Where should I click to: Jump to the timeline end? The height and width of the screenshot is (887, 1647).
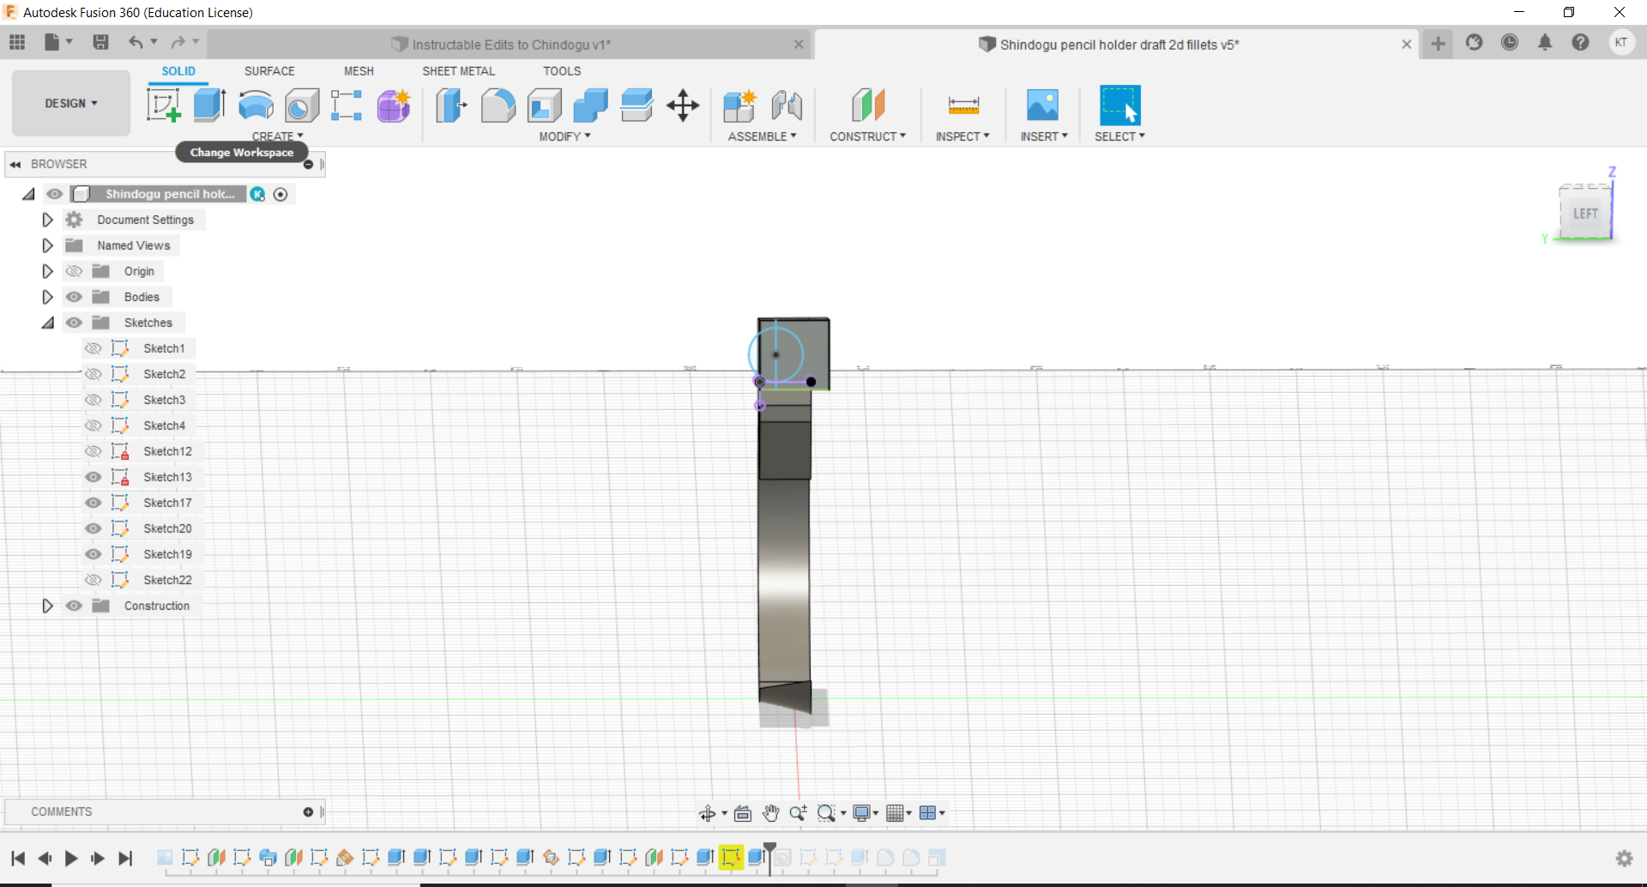(125, 858)
